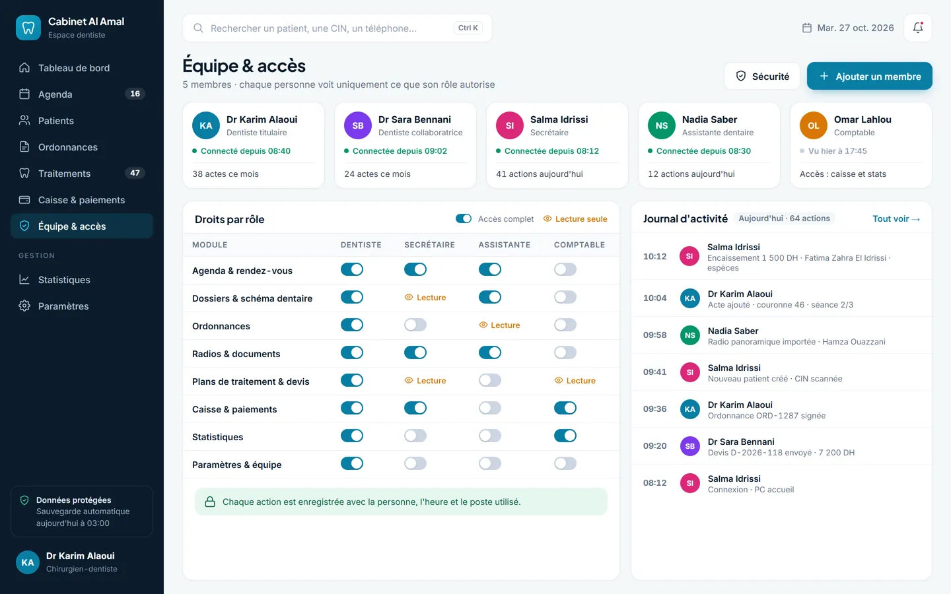Click the Cabinet Al Amal tooth logo
The width and height of the screenshot is (951, 594).
[x=28, y=28]
